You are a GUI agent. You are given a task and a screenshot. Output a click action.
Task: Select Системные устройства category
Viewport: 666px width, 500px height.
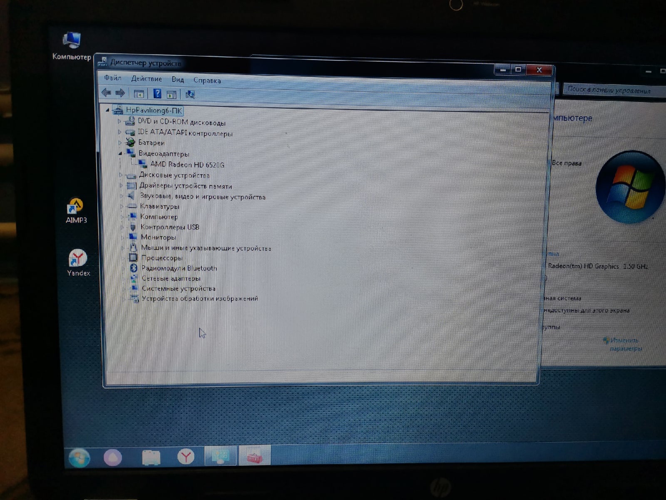click(x=179, y=288)
